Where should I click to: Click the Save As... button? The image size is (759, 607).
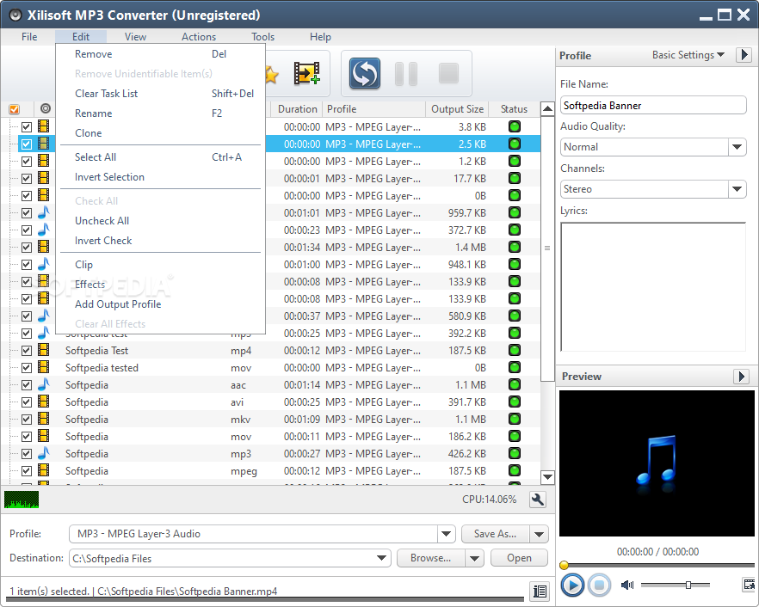495,534
